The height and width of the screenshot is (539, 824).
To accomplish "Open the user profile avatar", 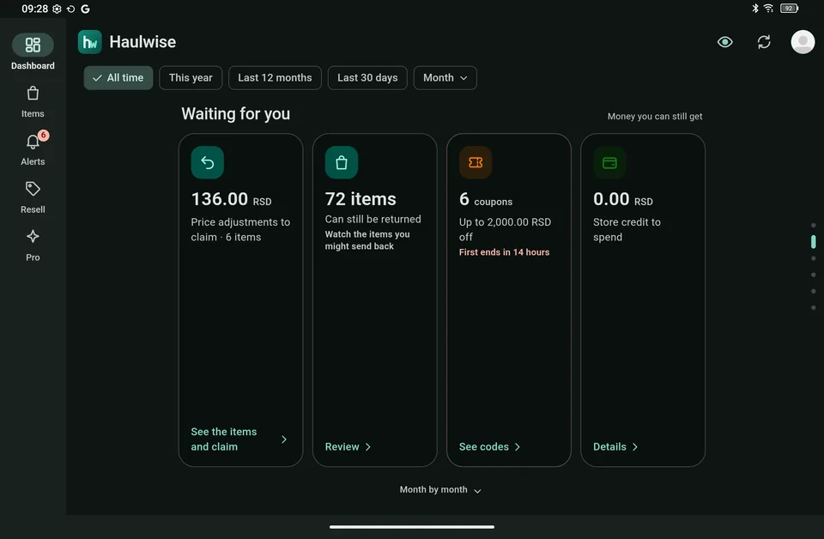I will pos(803,42).
